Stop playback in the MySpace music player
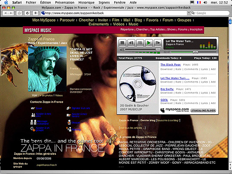 [122, 43]
